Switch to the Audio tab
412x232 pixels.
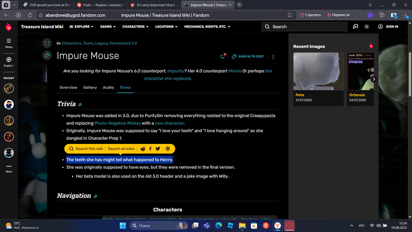108,87
